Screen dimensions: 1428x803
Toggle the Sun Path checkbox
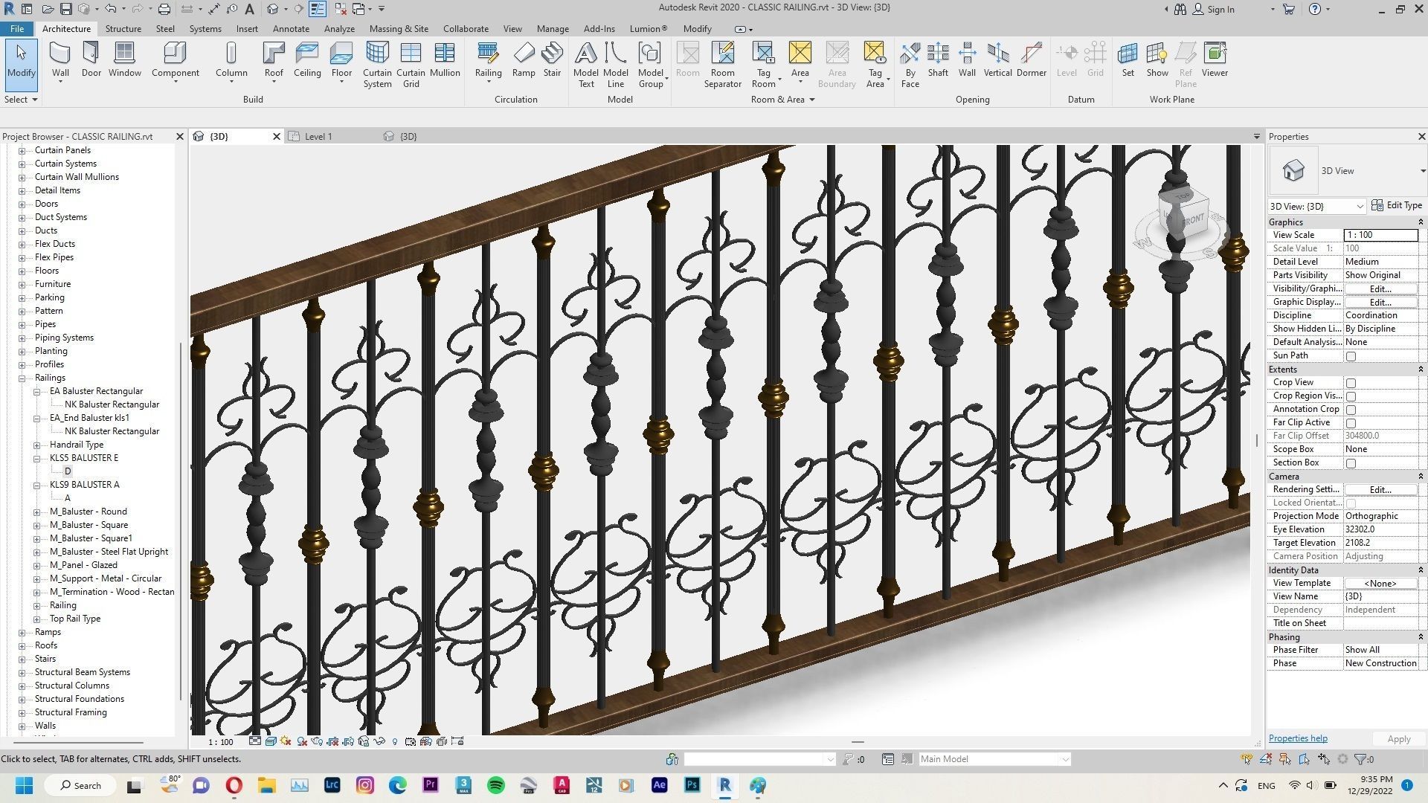1351,356
